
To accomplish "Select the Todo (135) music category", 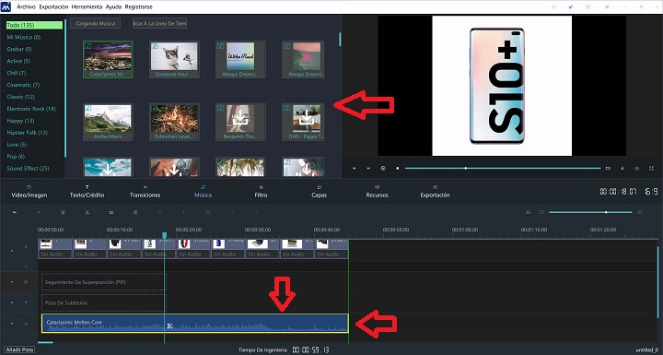I will point(34,26).
